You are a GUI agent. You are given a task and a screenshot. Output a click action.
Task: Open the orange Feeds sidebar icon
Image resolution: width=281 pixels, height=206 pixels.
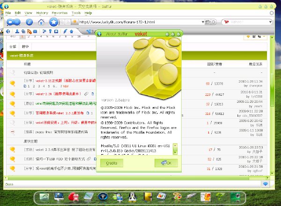pyautogui.click(x=30, y=32)
